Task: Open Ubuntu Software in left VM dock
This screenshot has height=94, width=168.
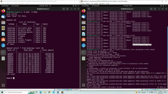Action: [3, 40]
